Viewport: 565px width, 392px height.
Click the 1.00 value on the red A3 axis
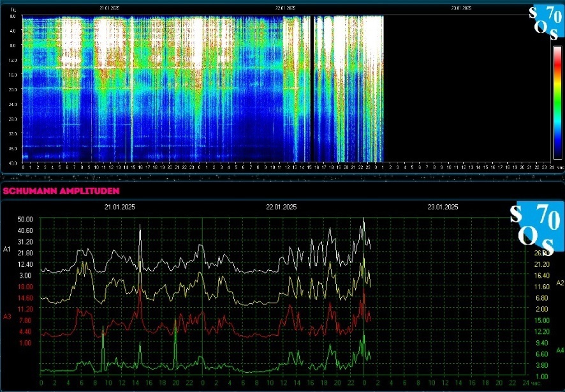coord(24,343)
